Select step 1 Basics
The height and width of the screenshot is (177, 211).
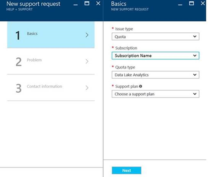[51, 35]
